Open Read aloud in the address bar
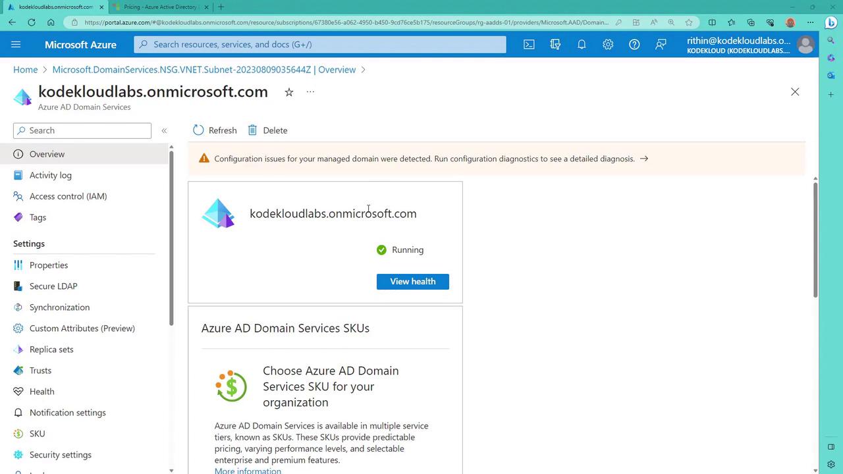This screenshot has height=474, width=843. tap(653, 22)
